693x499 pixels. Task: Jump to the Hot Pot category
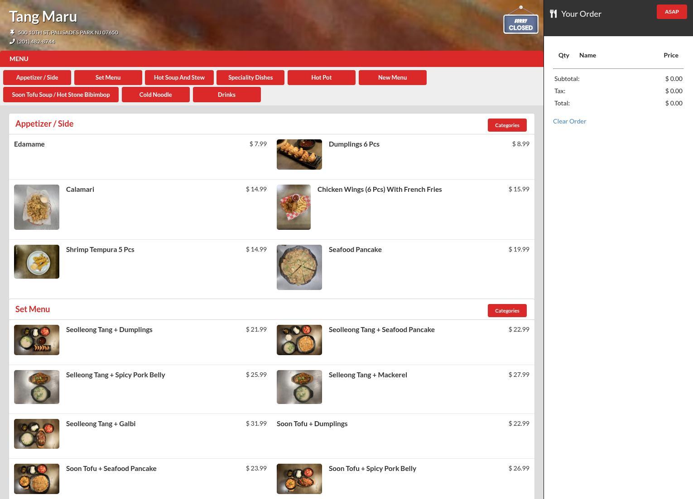[321, 77]
